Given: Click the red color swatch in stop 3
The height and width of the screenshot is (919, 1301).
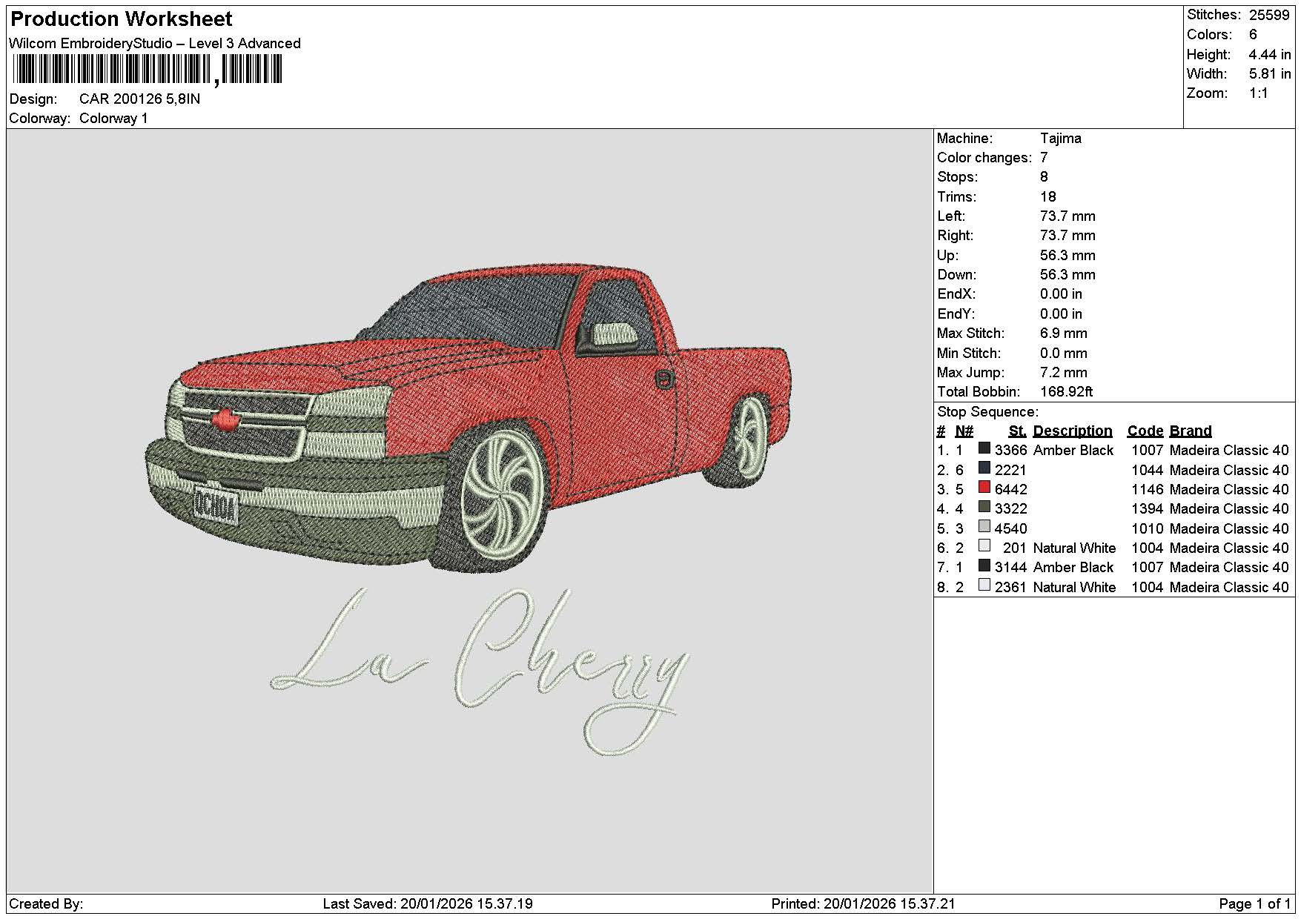Looking at the screenshot, I should coord(984,488).
